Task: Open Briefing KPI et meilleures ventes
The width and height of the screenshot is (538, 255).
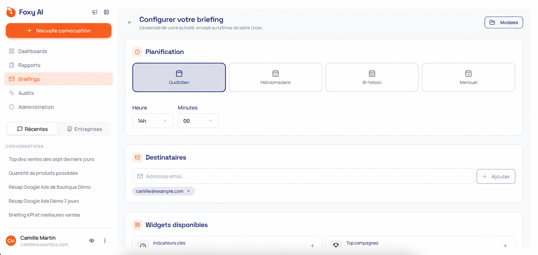Action: tap(44, 215)
